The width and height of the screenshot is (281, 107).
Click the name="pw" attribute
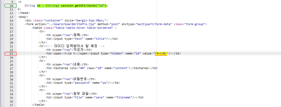(100, 83)
